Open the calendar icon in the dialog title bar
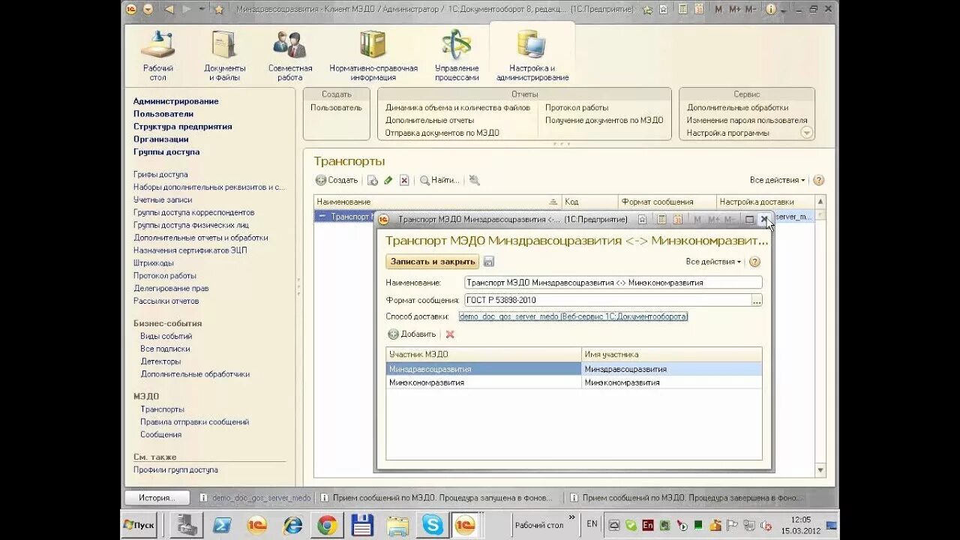 click(678, 219)
